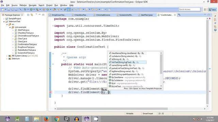Click the Open Perspective icon
Image resolution: width=218 pixels, height=122 pixels.
coord(205,9)
